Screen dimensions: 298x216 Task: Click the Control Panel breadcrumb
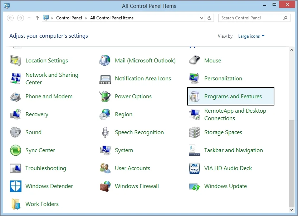[x=69, y=18]
